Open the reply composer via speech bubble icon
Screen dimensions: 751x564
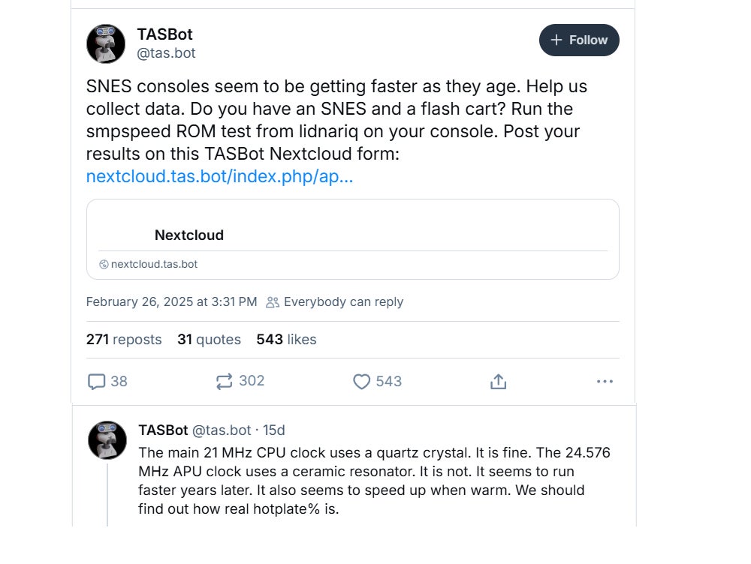96,381
